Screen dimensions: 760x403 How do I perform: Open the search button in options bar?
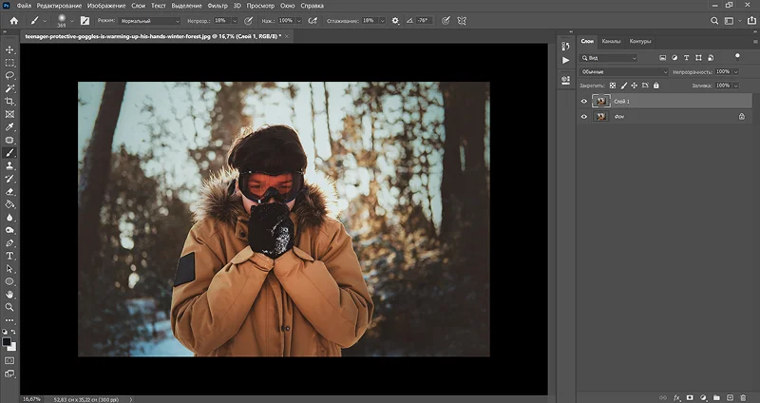714,21
